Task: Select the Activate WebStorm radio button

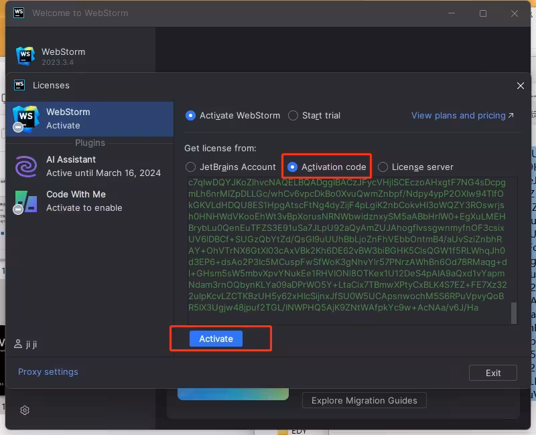Action: [x=190, y=115]
